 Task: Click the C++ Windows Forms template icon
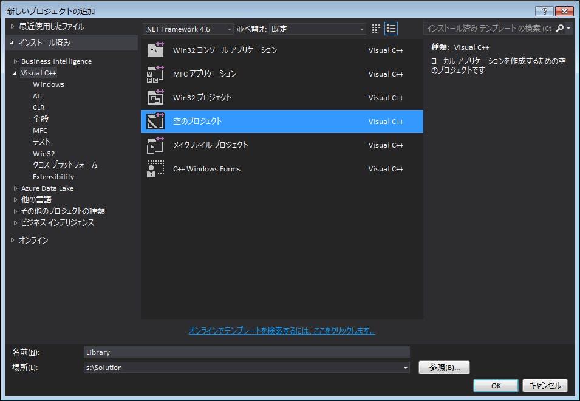pos(155,168)
